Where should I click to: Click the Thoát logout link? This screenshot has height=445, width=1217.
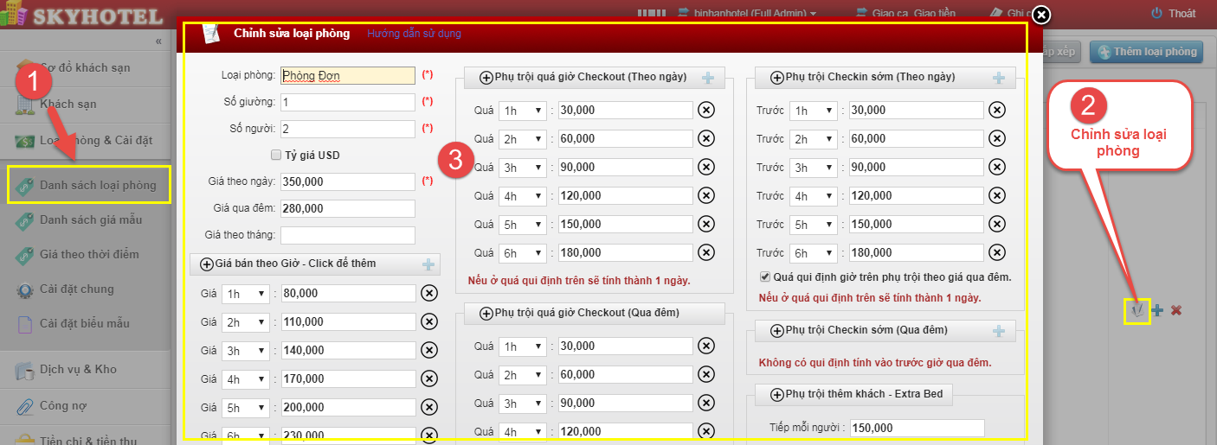tap(1182, 13)
